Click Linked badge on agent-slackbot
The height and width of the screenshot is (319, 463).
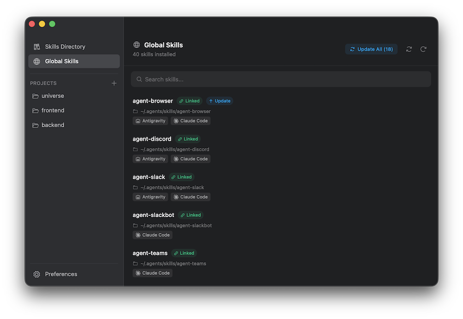pos(191,215)
